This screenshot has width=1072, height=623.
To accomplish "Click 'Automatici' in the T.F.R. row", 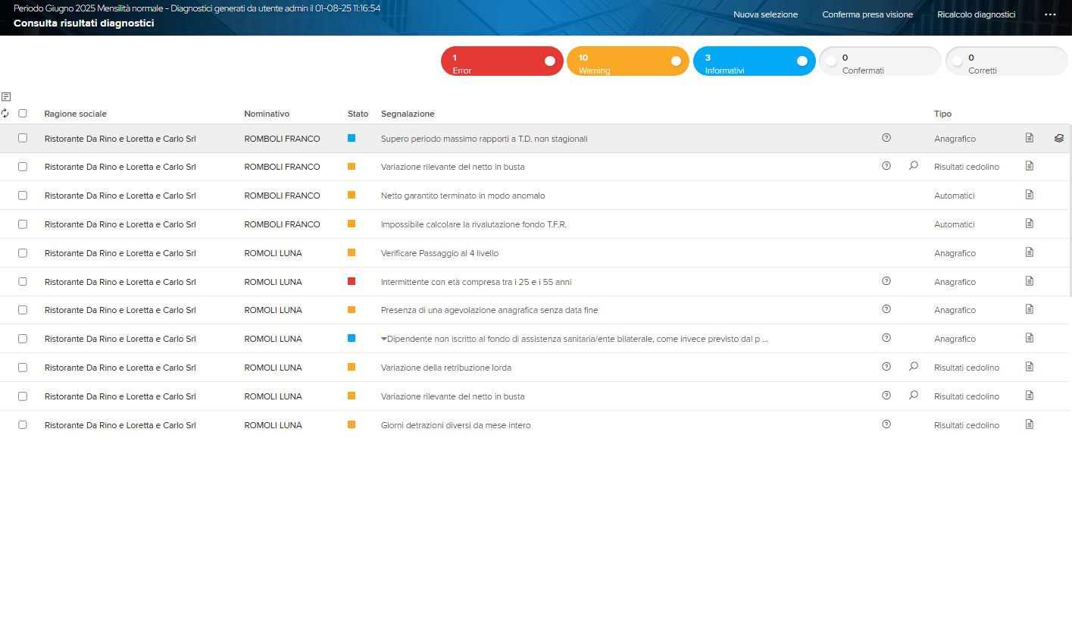I will (954, 224).
